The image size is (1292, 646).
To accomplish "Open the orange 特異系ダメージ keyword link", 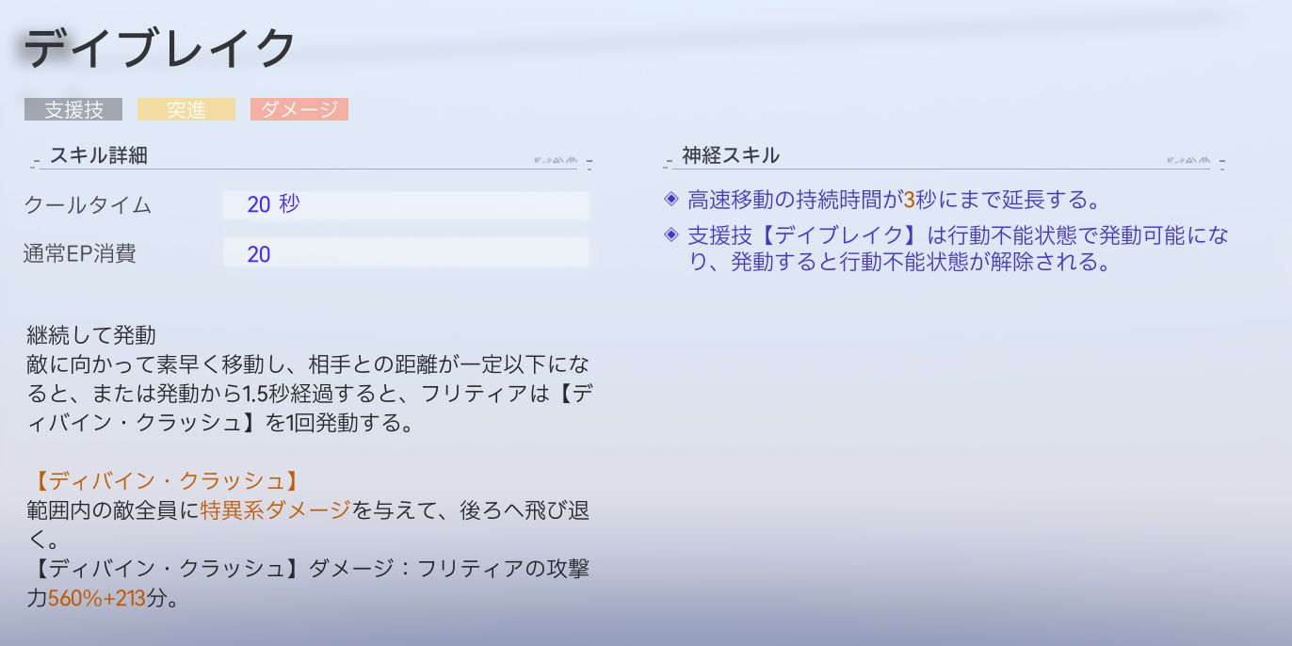I will [276, 510].
